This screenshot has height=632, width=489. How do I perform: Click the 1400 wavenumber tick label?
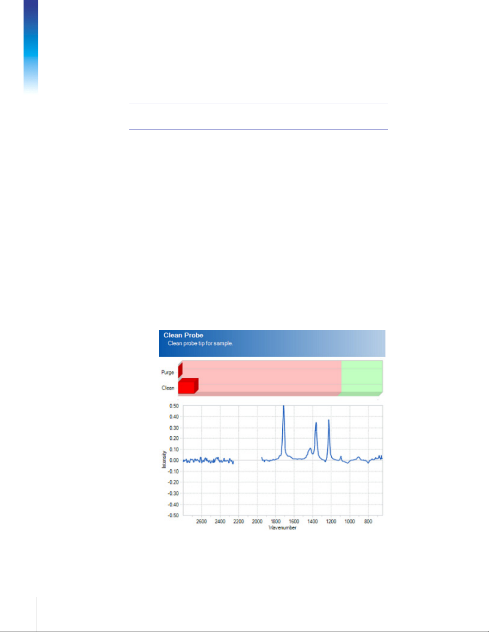point(313,522)
